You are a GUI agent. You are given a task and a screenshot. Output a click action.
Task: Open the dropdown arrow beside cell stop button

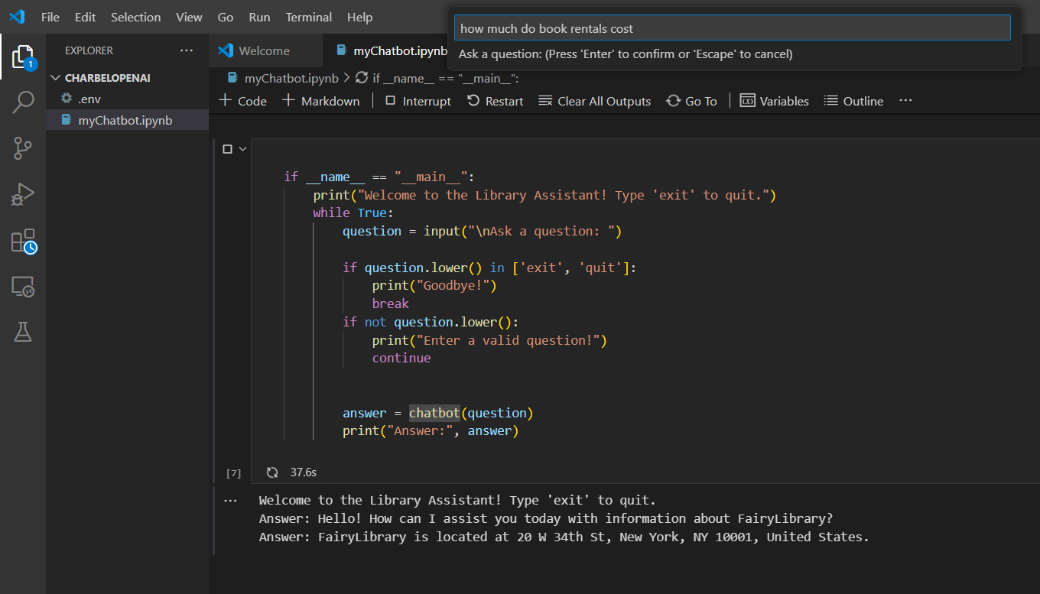click(243, 149)
